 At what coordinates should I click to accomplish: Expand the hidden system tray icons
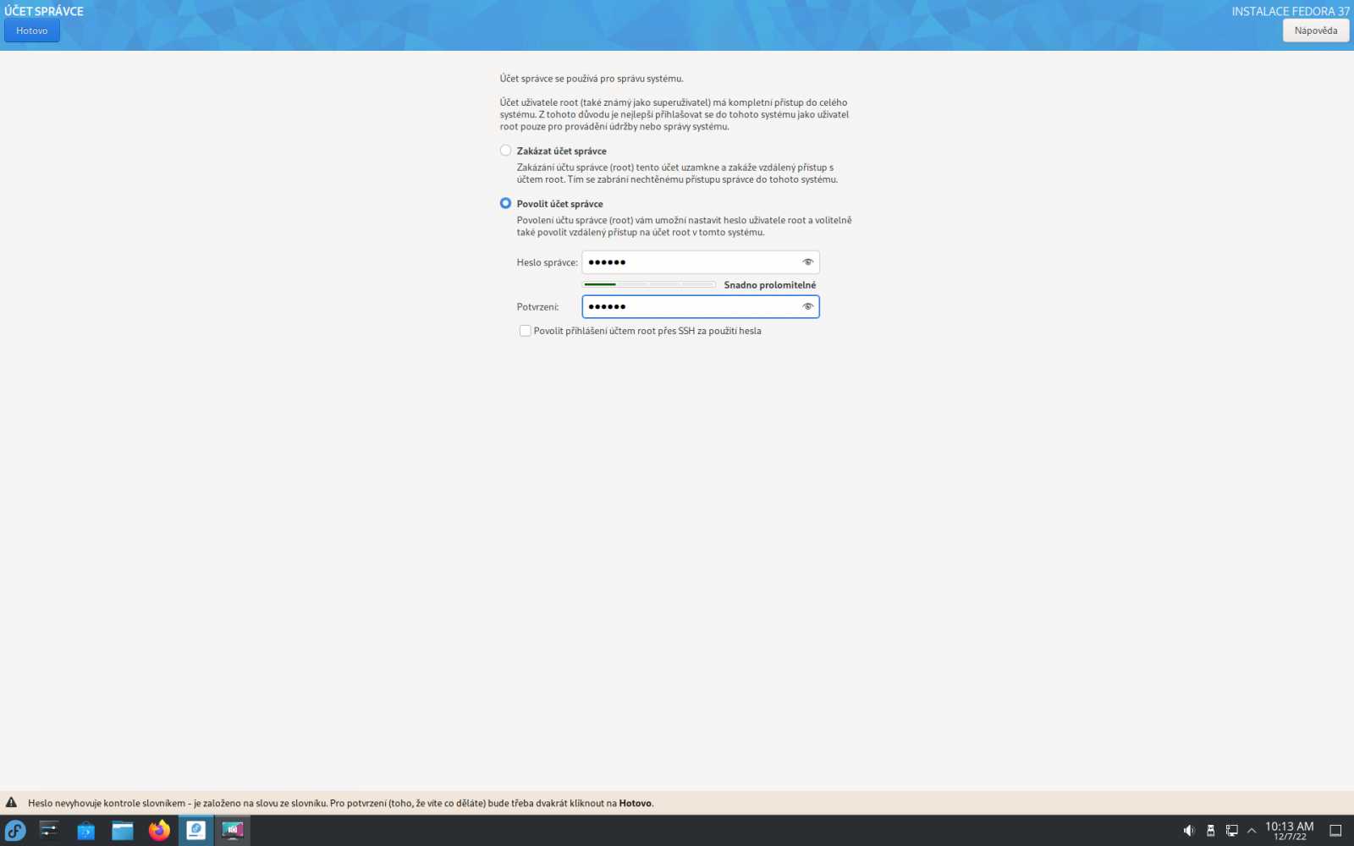click(1252, 831)
